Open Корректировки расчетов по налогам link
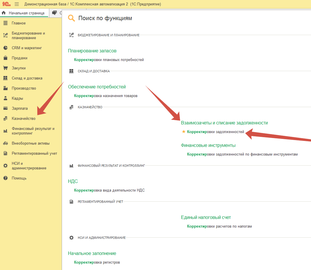Image resolution: width=311 pixels, height=270 pixels. pyautogui.click(x=219, y=226)
